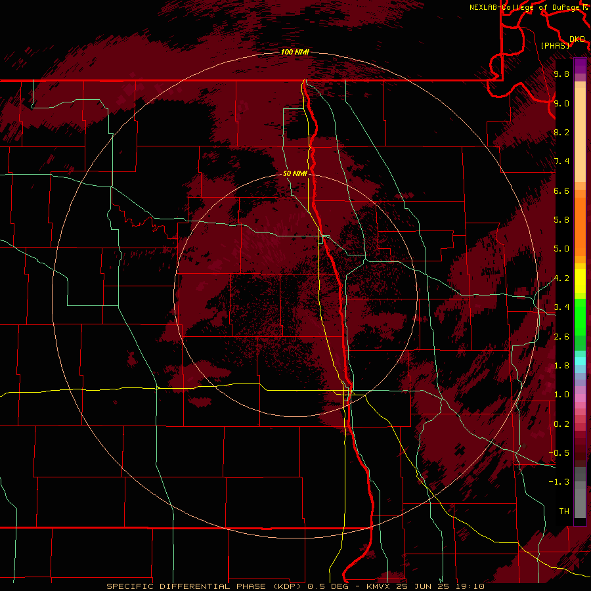This screenshot has height=591, width=591.
Task: Click the 25 JUN 25 19:10 timestamp
Action: (x=440, y=586)
